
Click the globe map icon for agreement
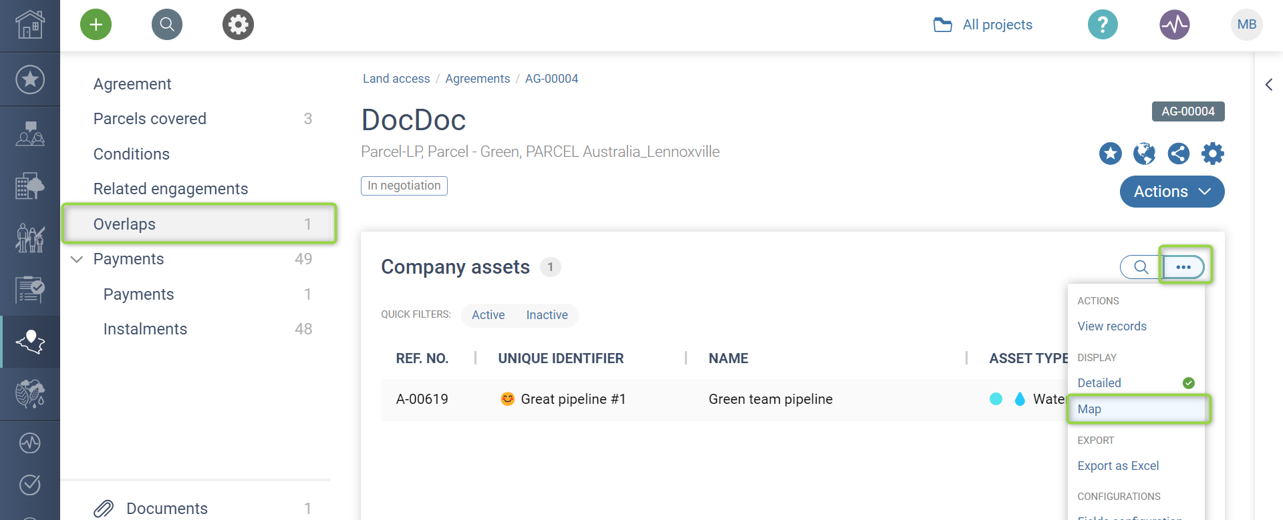[x=1144, y=154]
